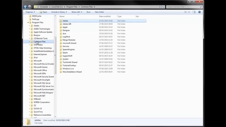
Task: Open the Organize menu
Action: [30, 12]
